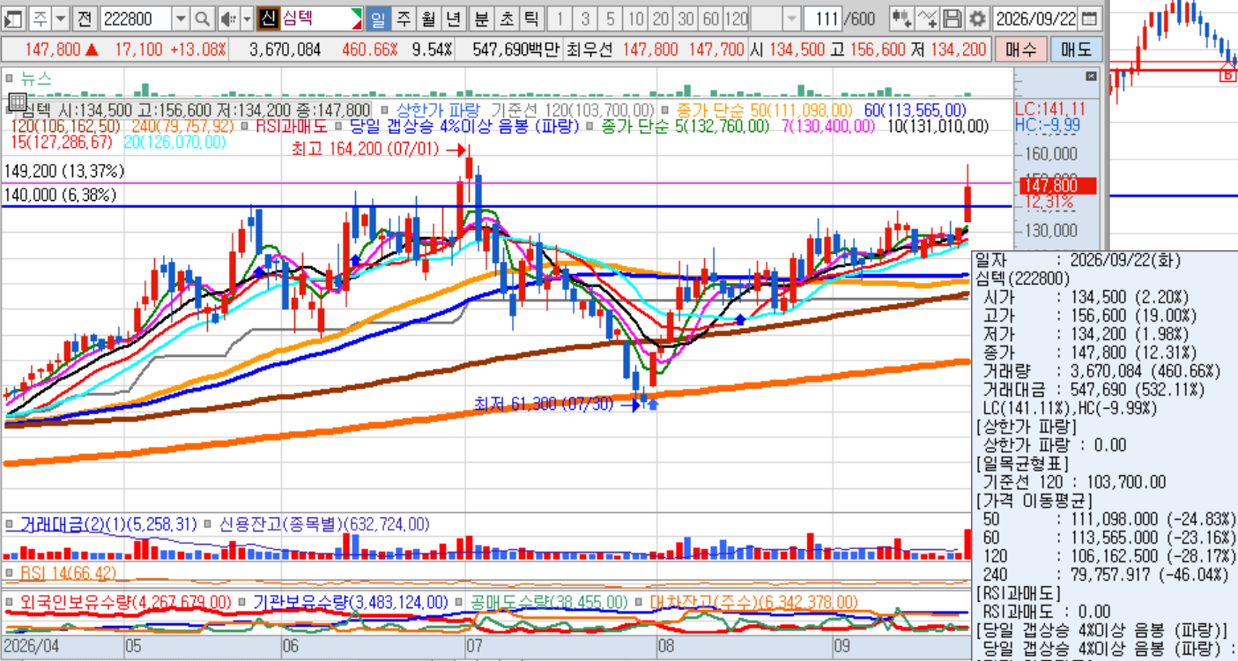The width and height of the screenshot is (1238, 661).
Task: Save the chart with the diskette icon
Action: [953, 18]
